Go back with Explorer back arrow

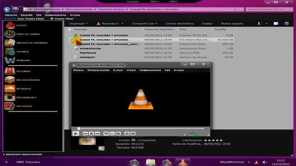7,9
